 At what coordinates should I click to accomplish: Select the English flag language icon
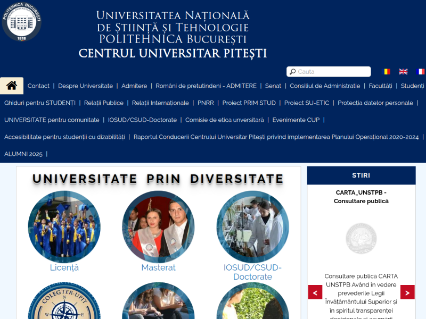[403, 71]
